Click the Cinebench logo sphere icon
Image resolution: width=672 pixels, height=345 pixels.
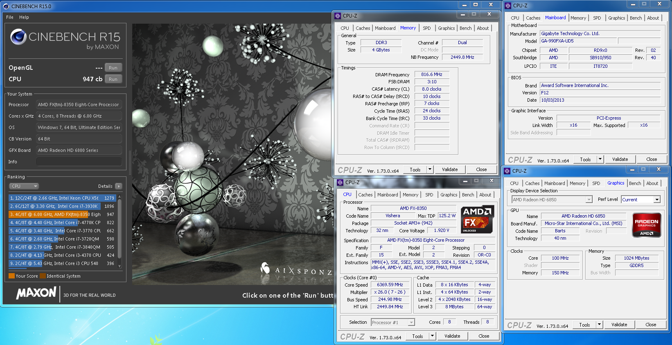coord(18,37)
